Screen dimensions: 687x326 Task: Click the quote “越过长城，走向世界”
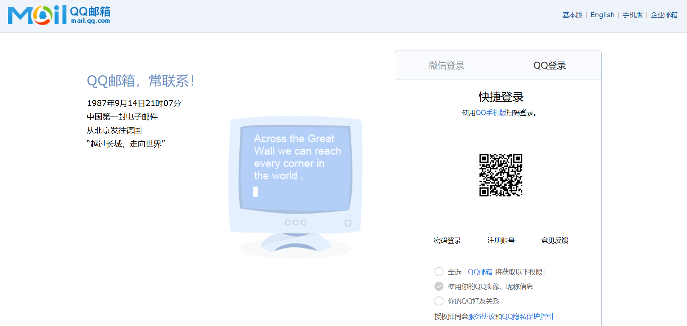coord(126,144)
